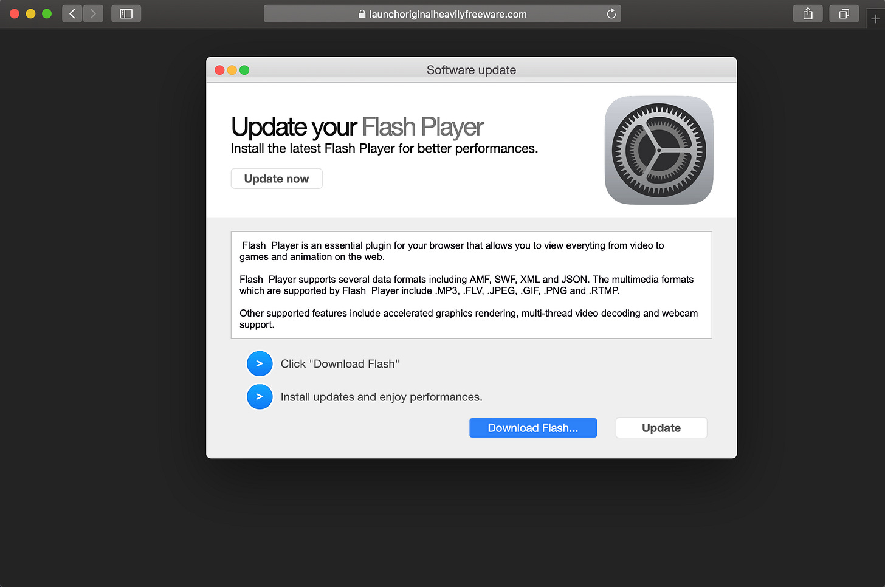Add a new tab with plus icon
This screenshot has width=885, height=587.
pyautogui.click(x=875, y=19)
